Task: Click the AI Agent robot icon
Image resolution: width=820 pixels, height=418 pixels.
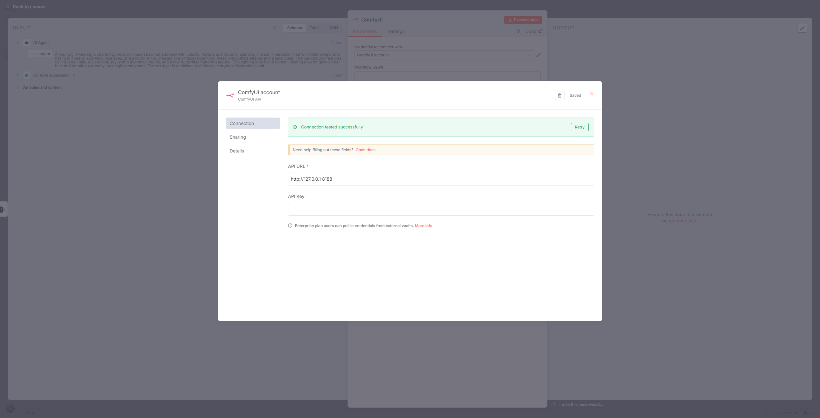Action: 27,43
